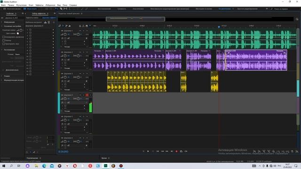
Task: Select the Slip tool in toolbar
Action: pos(65,9)
